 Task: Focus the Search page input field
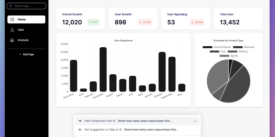coord(26,6)
